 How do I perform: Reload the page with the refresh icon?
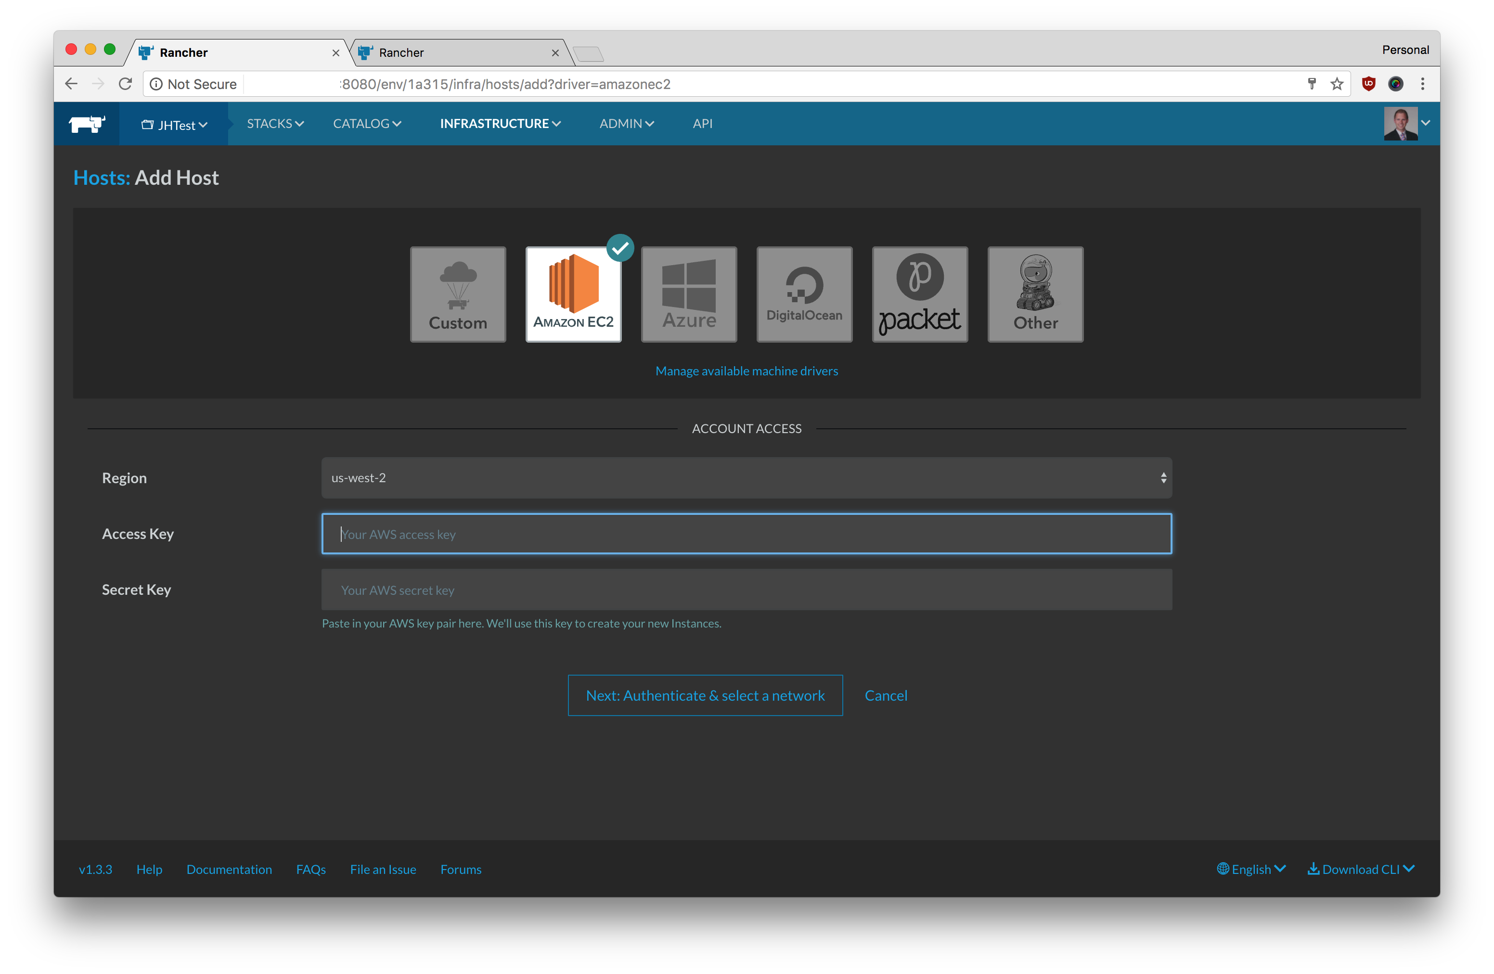tap(126, 83)
